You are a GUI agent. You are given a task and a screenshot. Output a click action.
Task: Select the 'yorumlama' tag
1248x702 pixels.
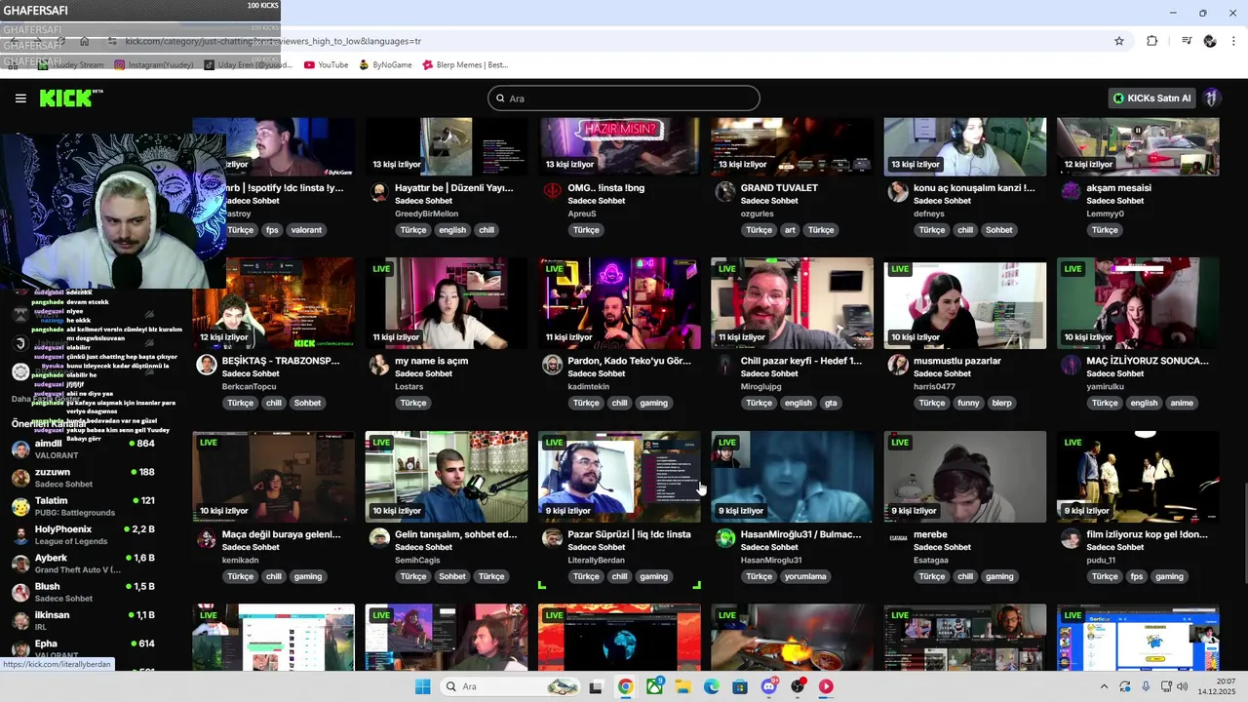(x=805, y=576)
